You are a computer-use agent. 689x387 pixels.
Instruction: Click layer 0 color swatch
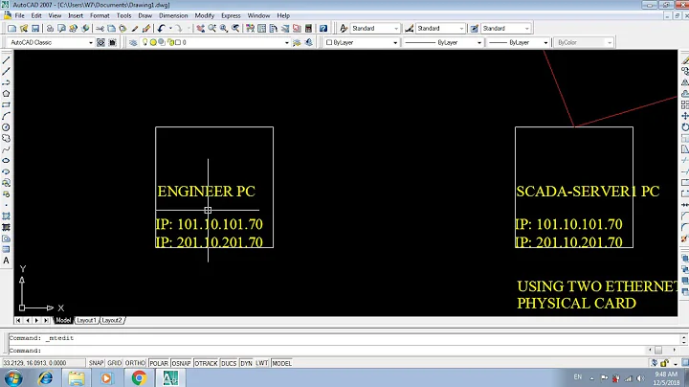click(178, 43)
